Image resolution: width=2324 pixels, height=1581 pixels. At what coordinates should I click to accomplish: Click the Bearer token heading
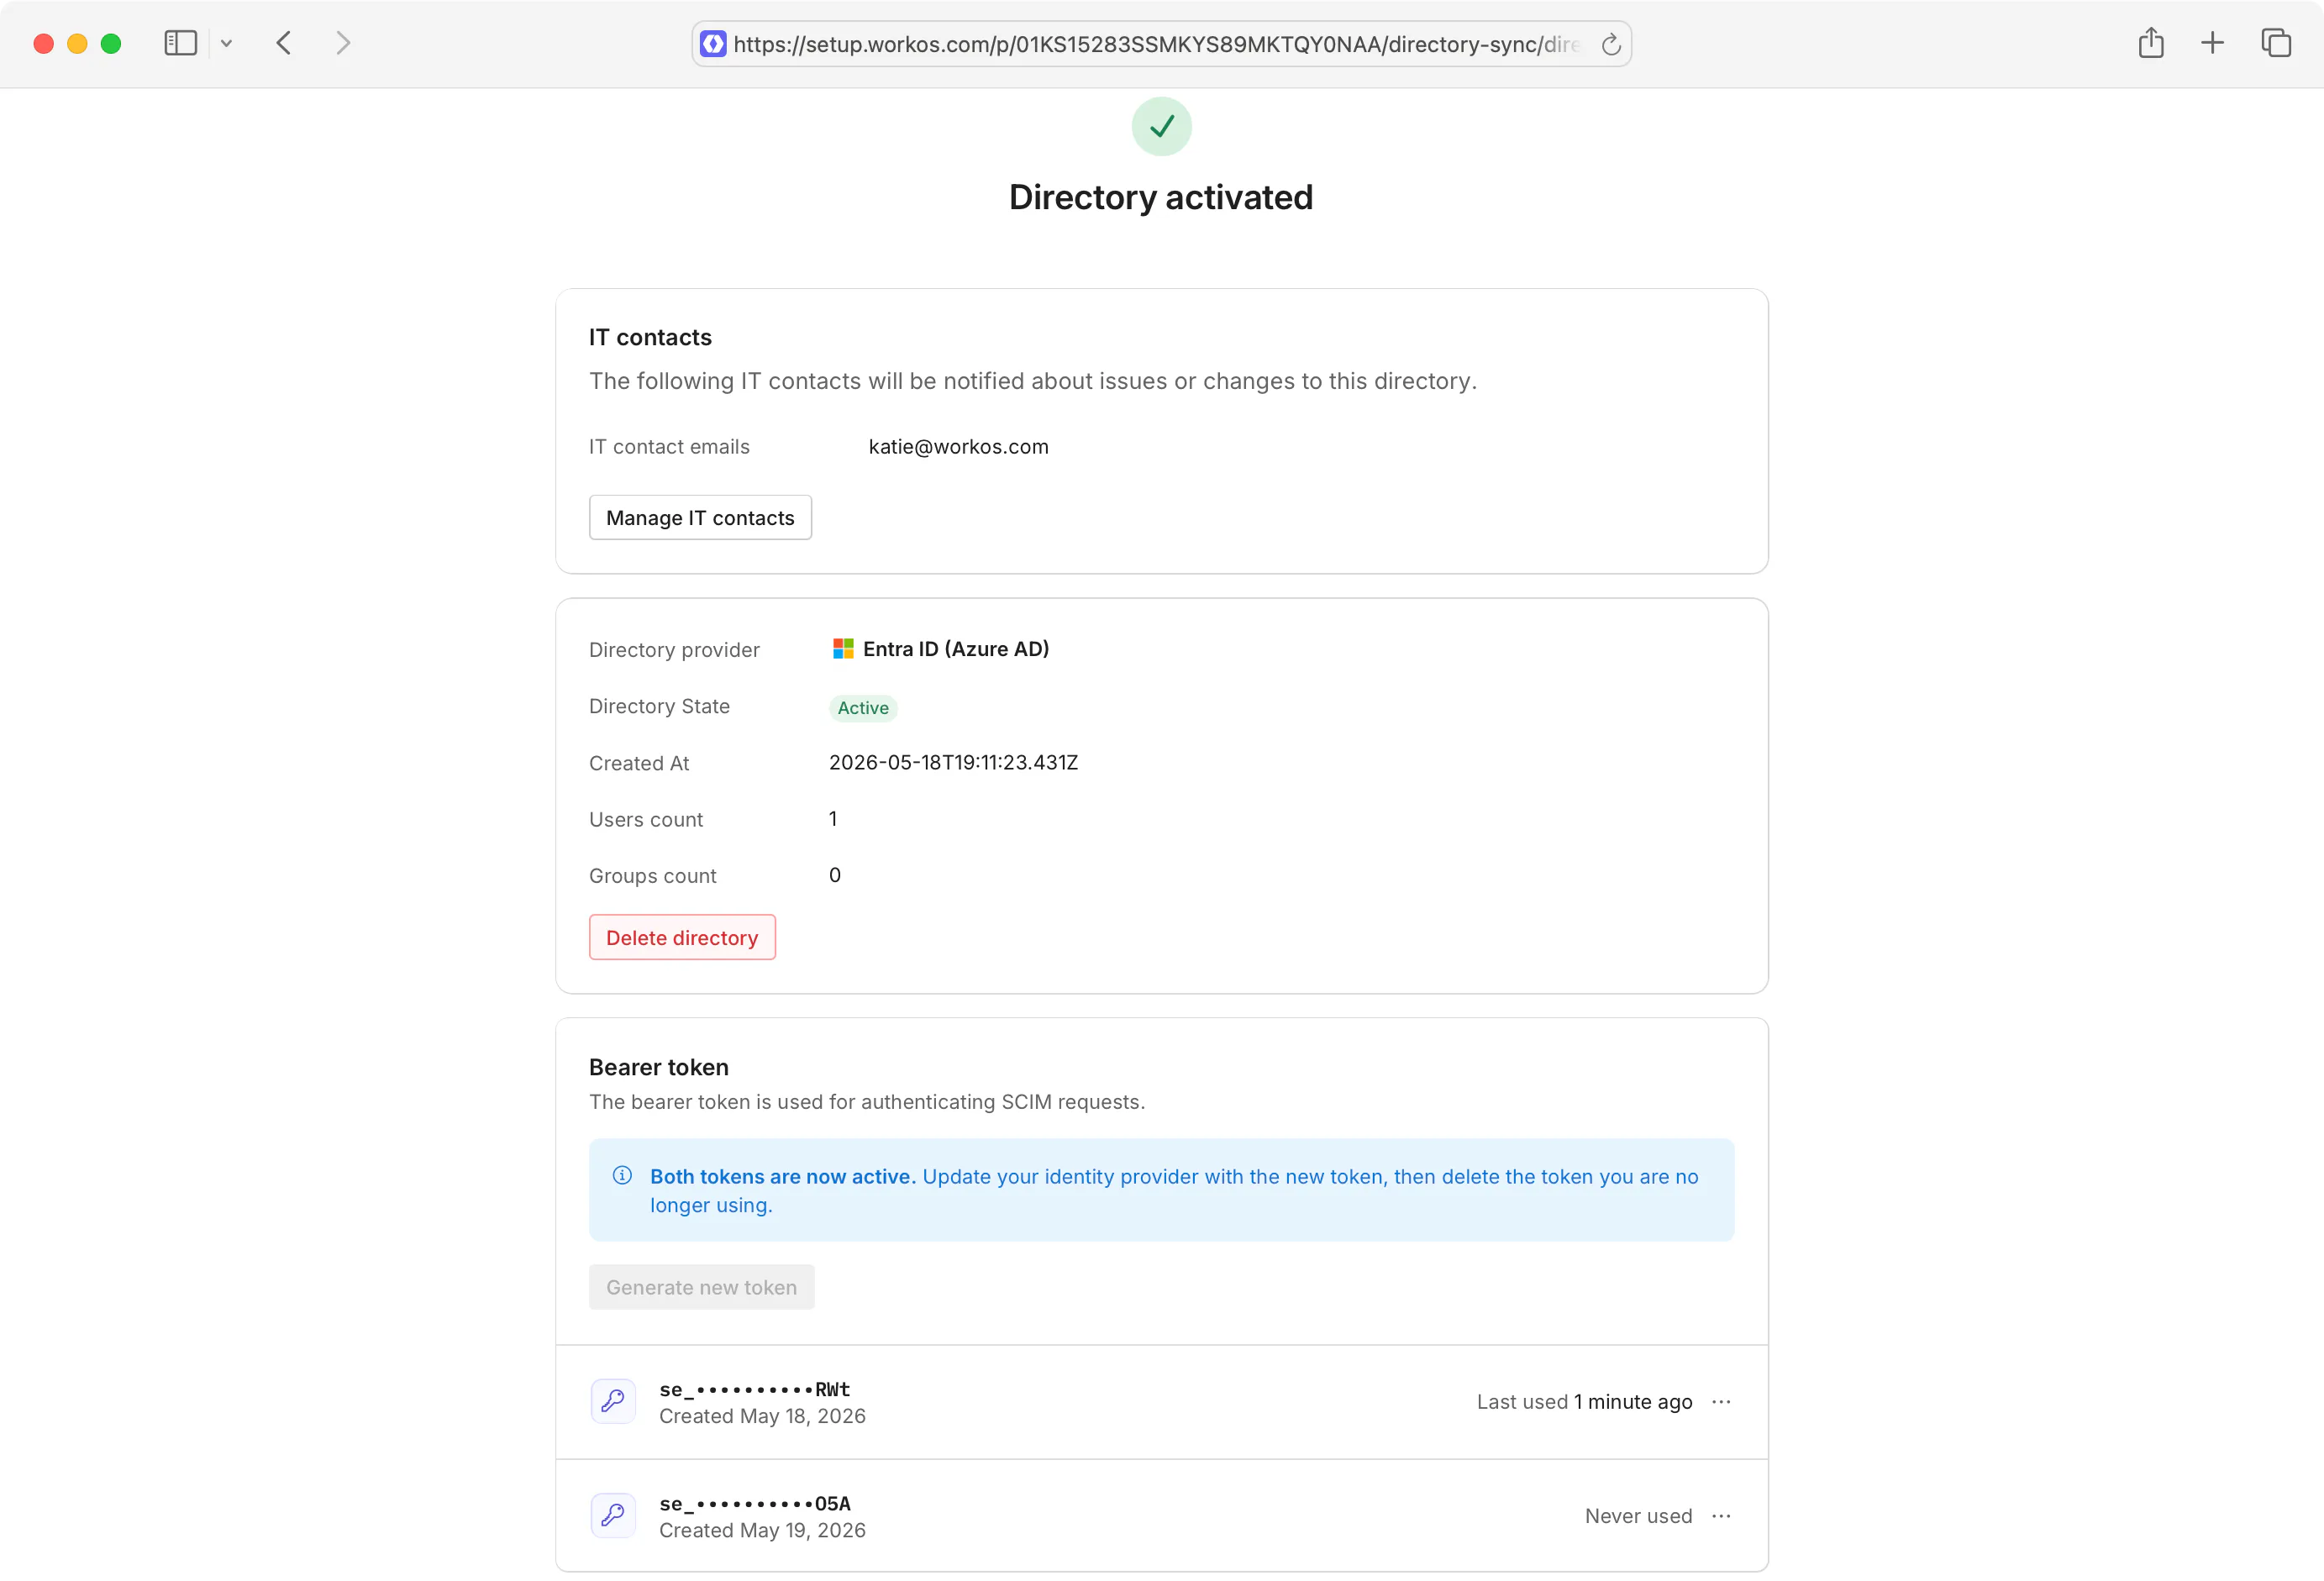click(x=658, y=1066)
